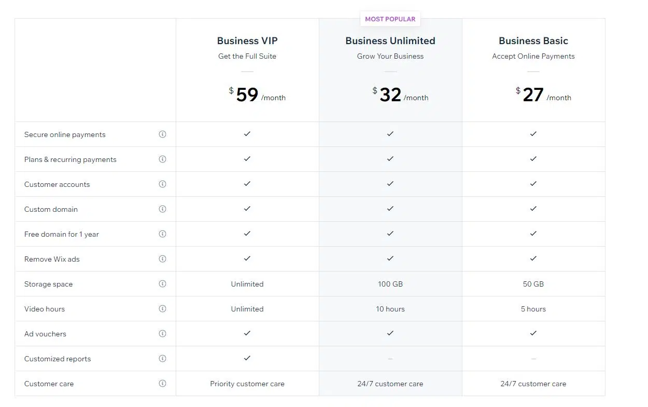The width and height of the screenshot is (648, 407).
Task: Click the 5 hours video value
Action: [533, 309]
